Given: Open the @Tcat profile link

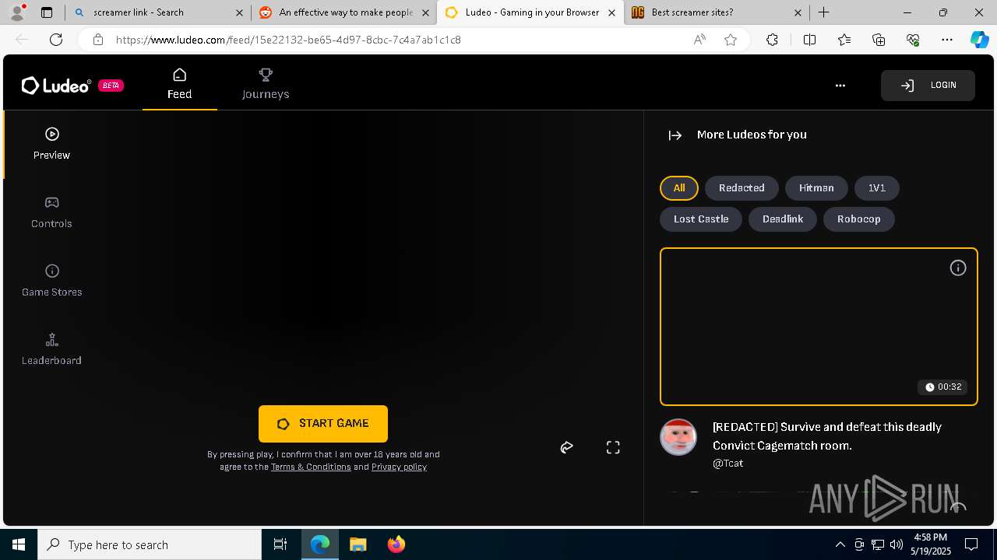Looking at the screenshot, I should pyautogui.click(x=727, y=463).
